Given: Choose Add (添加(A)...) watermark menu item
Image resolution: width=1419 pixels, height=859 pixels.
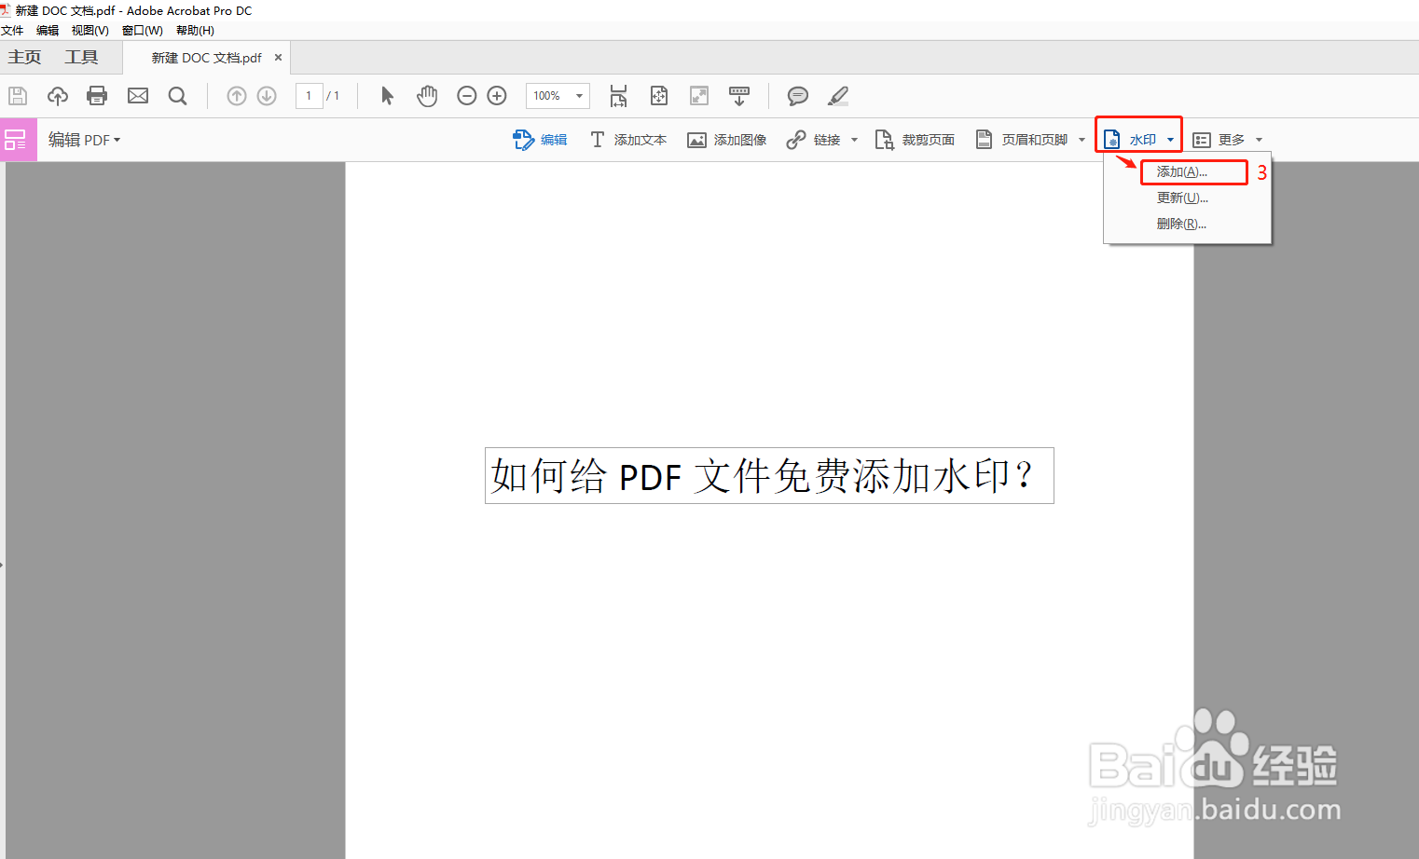Looking at the screenshot, I should click(x=1188, y=171).
